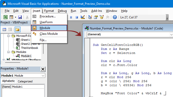Click the VBA application icon in title bar
The image size is (173, 97).
click(4, 4)
